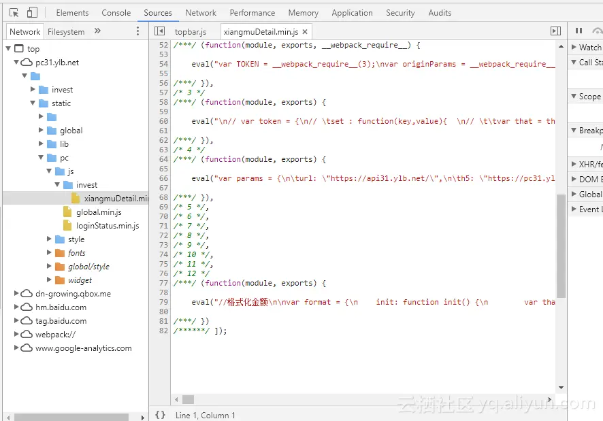The width and height of the screenshot is (603, 421).
Task: Select the global.min.js file icon
Action: click(67, 212)
